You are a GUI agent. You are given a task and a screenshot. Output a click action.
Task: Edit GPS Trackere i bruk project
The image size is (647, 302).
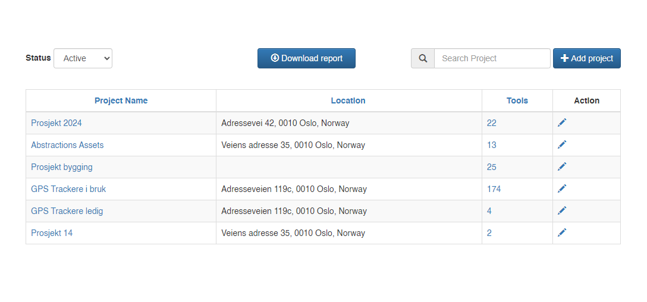pos(562,188)
